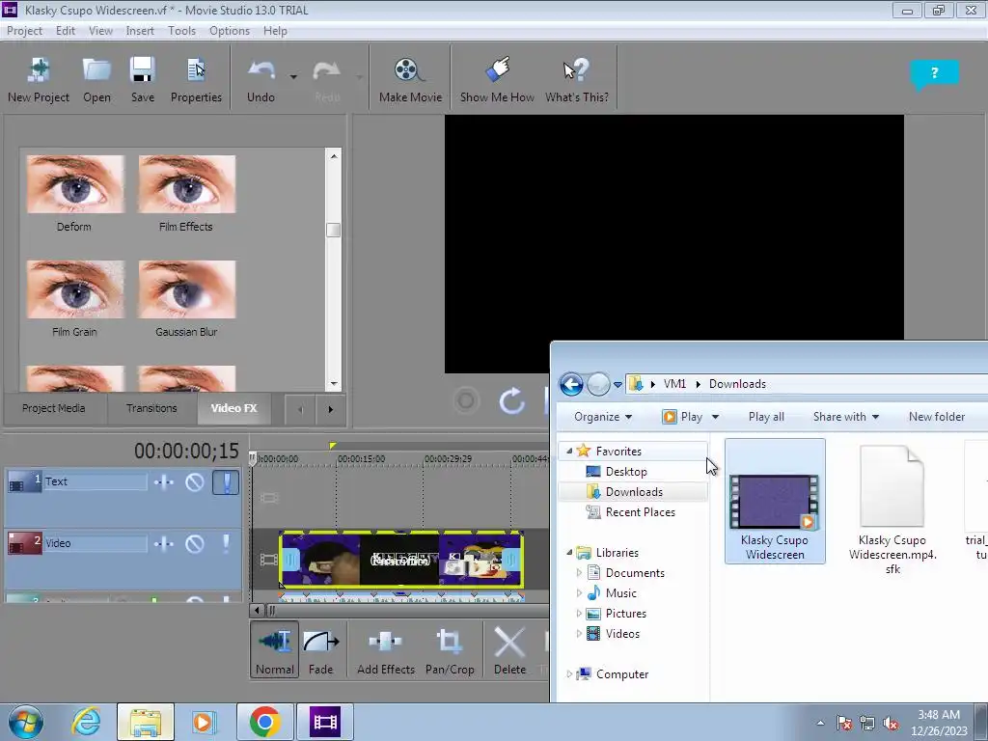The width and height of the screenshot is (988, 741).
Task: Click the Video FX list scroll up arrow
Action: (333, 156)
